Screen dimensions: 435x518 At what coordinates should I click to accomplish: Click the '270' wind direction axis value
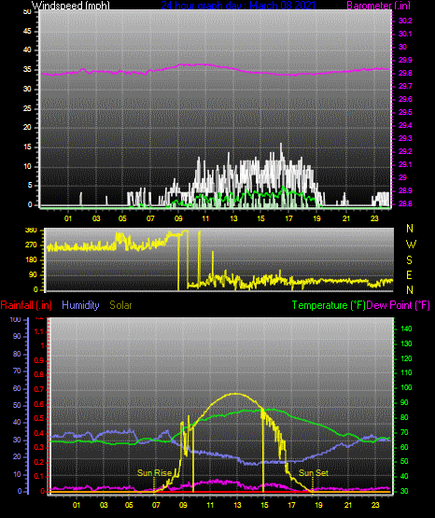click(31, 245)
